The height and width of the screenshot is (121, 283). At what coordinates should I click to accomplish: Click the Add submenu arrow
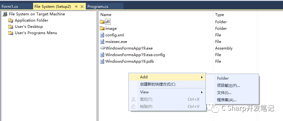click(x=202, y=77)
